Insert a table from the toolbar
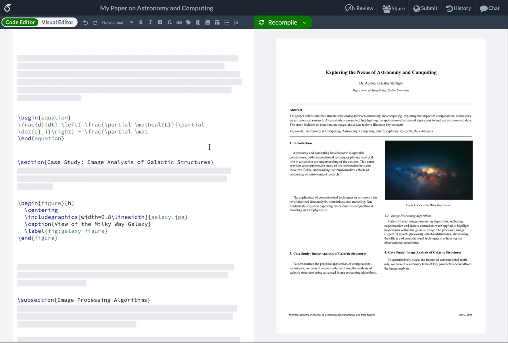The image size is (508, 343). [217, 23]
